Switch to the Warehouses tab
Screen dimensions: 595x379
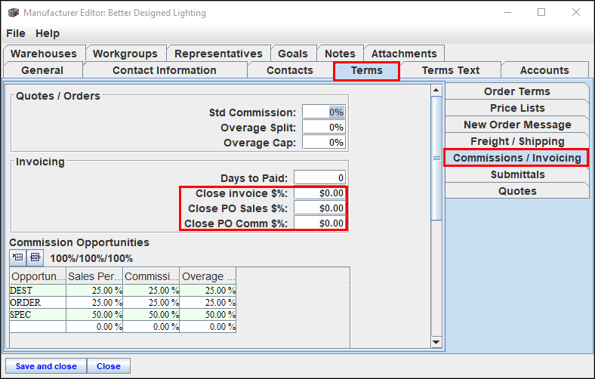click(x=44, y=54)
